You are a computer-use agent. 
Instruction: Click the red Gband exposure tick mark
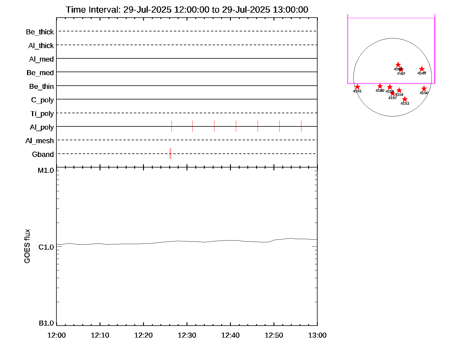click(170, 153)
